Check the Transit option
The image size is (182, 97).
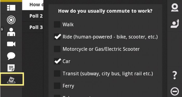pos(57,73)
